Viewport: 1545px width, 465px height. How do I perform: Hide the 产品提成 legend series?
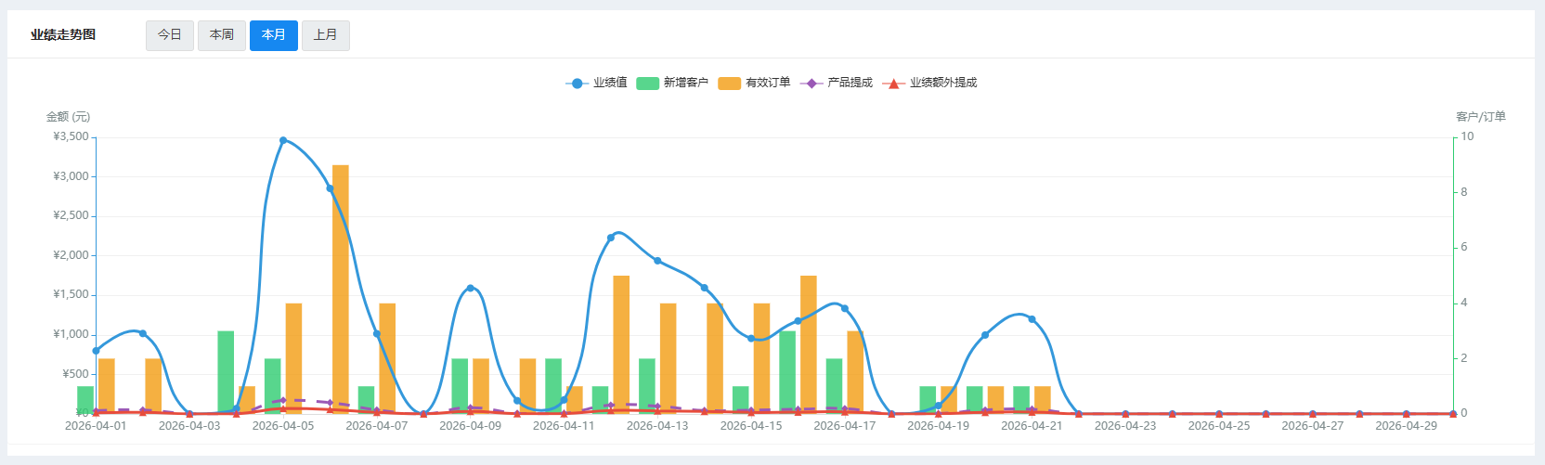tap(850, 83)
